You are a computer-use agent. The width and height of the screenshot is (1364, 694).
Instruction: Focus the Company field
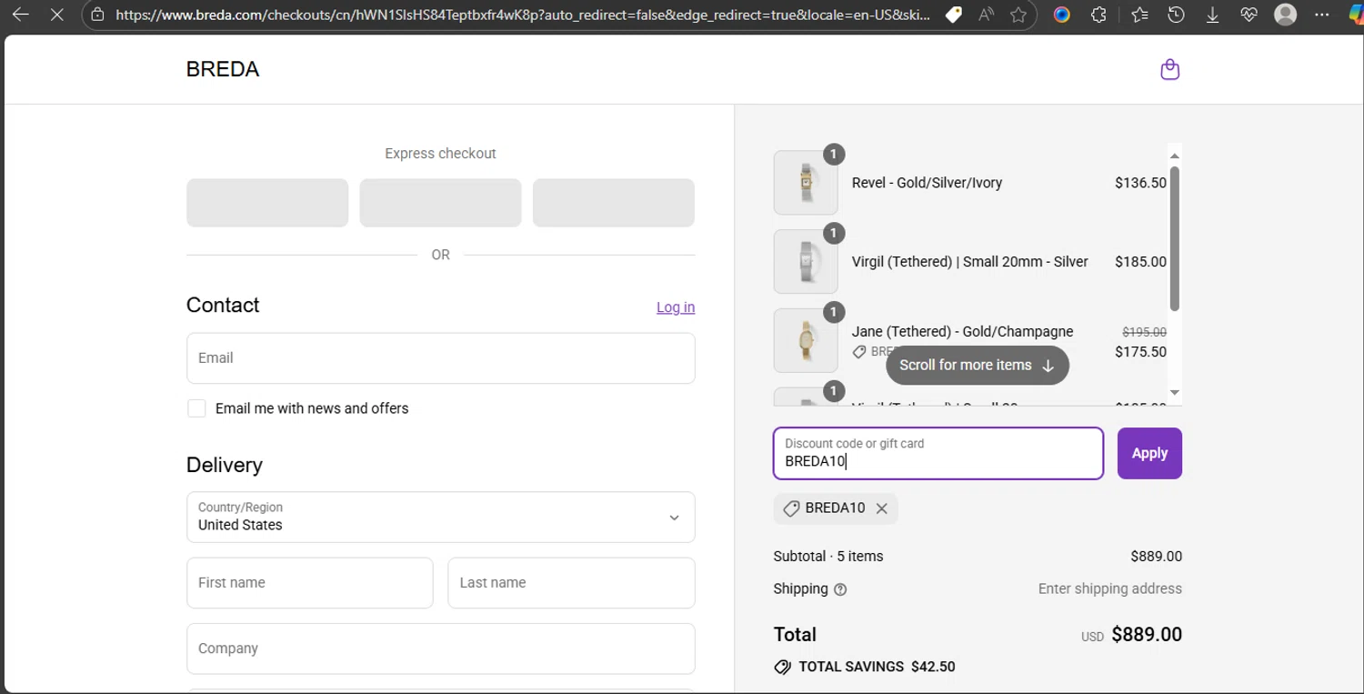point(440,649)
